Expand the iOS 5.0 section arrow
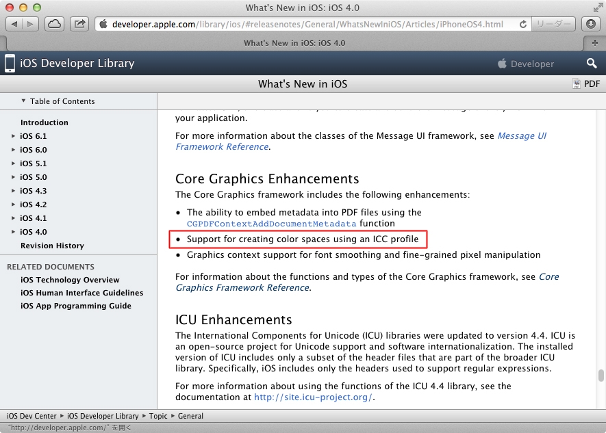 coord(13,177)
